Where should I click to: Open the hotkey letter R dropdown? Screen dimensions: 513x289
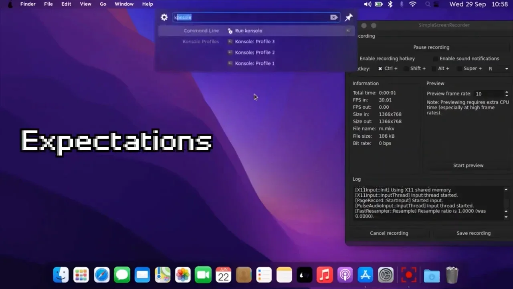498,69
